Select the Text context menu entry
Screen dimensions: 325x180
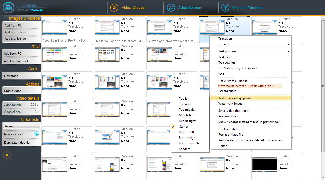(250, 74)
